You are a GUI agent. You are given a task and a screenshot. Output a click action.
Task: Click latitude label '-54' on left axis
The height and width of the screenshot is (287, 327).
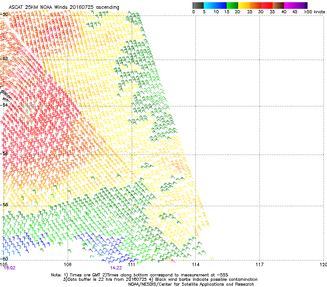click(4, 105)
